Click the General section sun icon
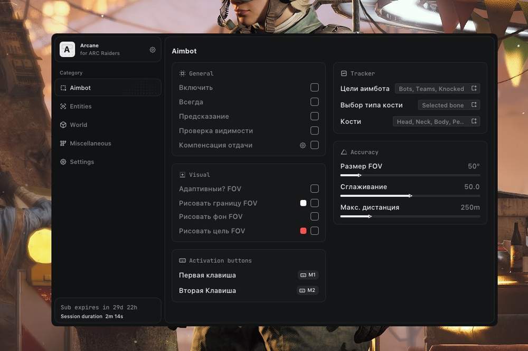The image size is (528, 351). coord(183,73)
